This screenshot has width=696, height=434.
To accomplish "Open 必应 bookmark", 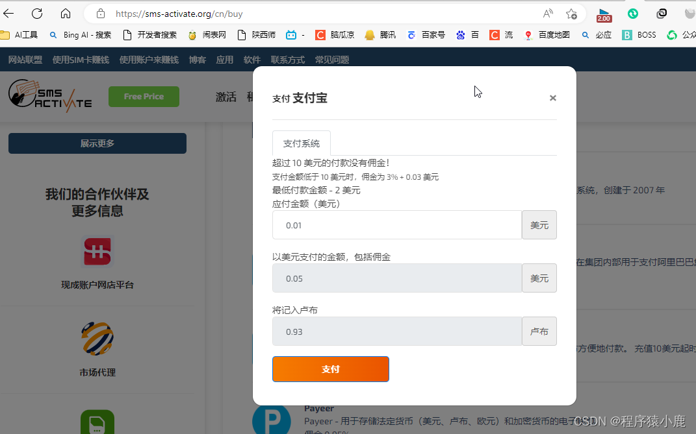I will [597, 35].
